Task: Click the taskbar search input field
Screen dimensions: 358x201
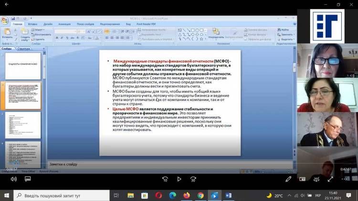Action: point(61,195)
